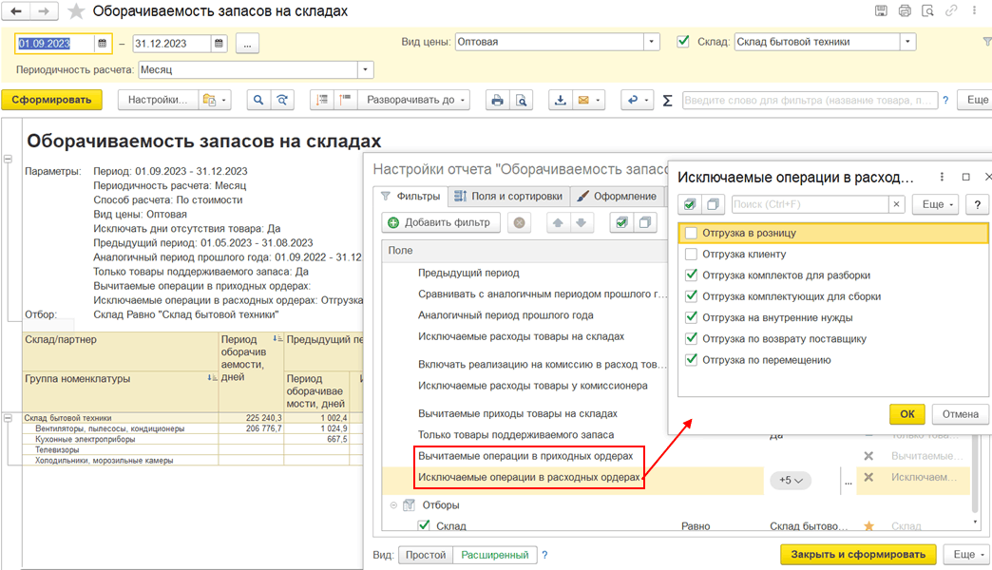992x570 pixels.
Task: Click the check all icon in operations dialog
Action: (690, 204)
